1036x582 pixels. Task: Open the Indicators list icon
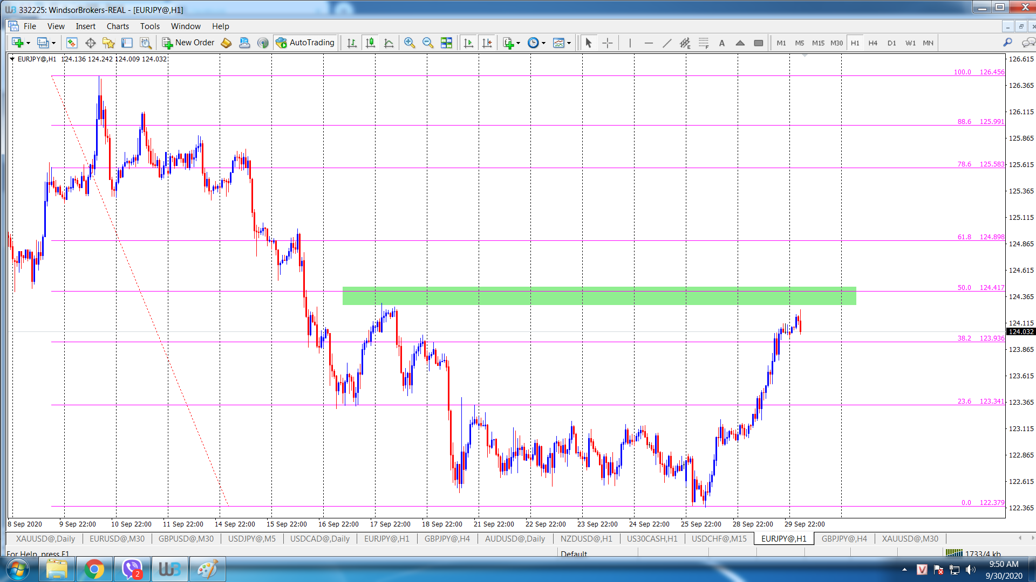(x=508, y=43)
